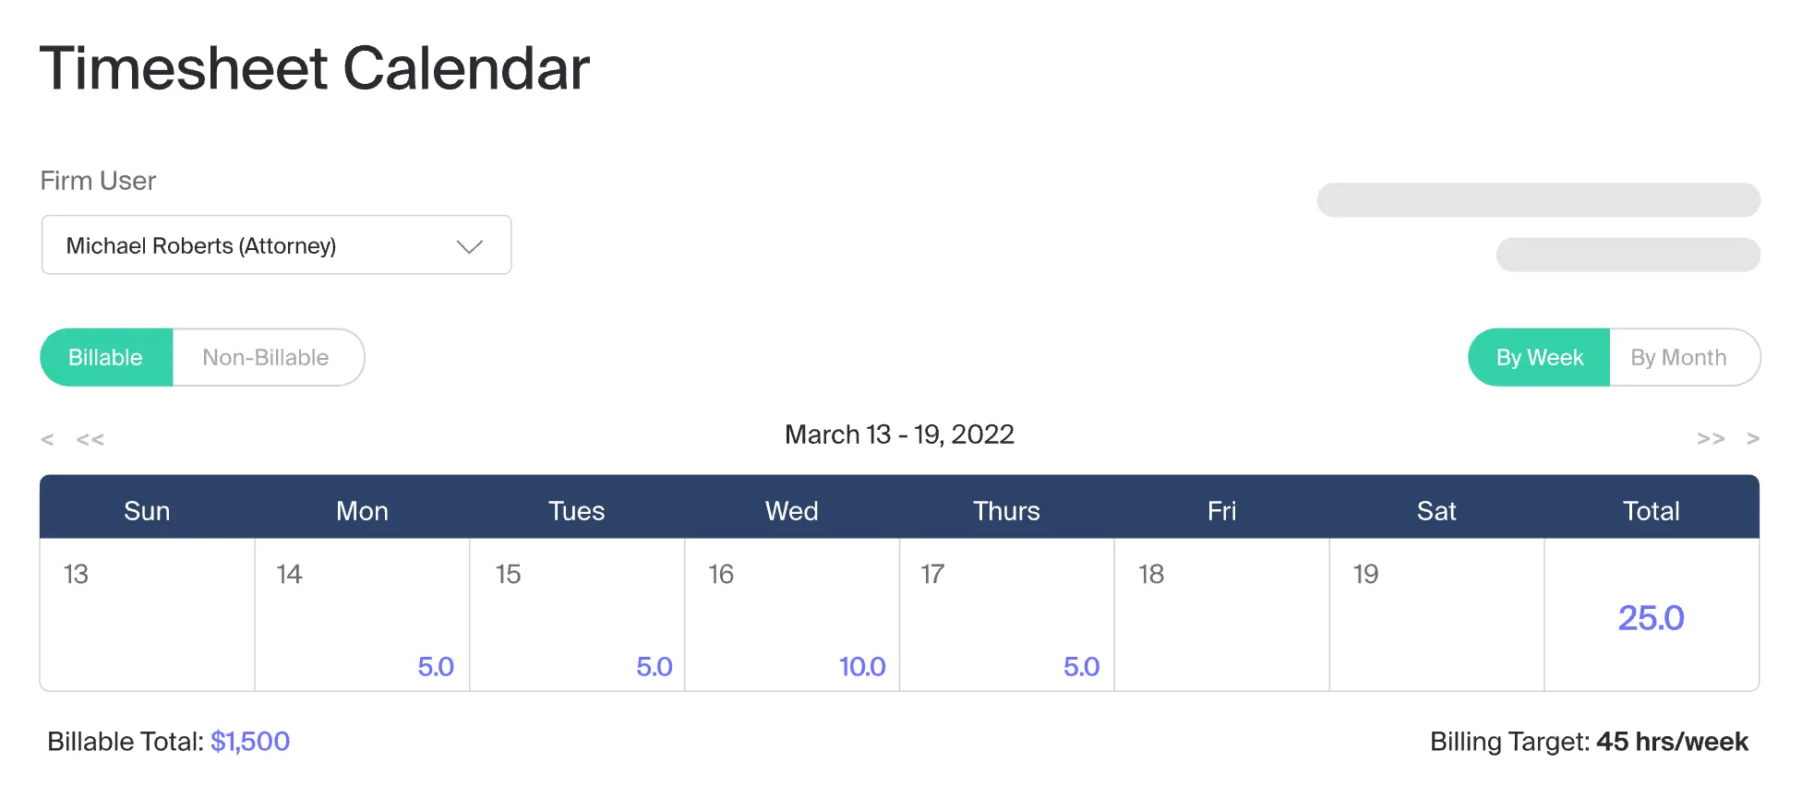Open Wednesday 16 hours 10.0
Image resolution: width=1802 pixels, height=798 pixels.
[862, 667]
